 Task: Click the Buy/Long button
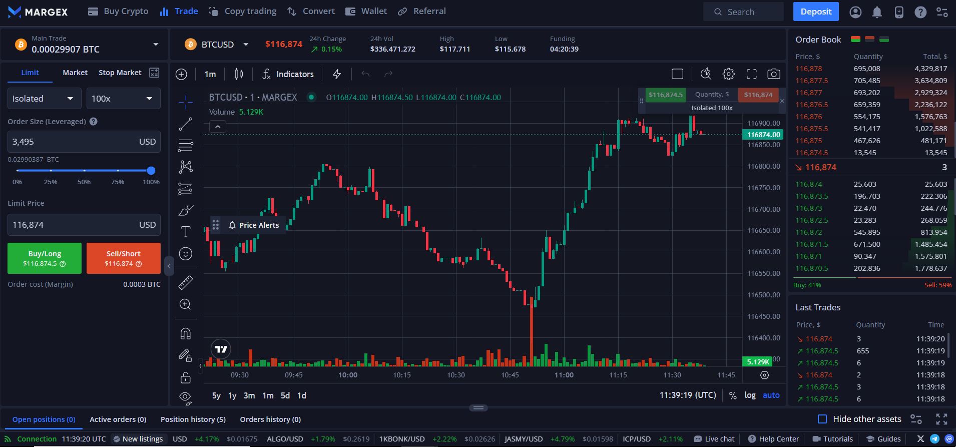click(45, 258)
